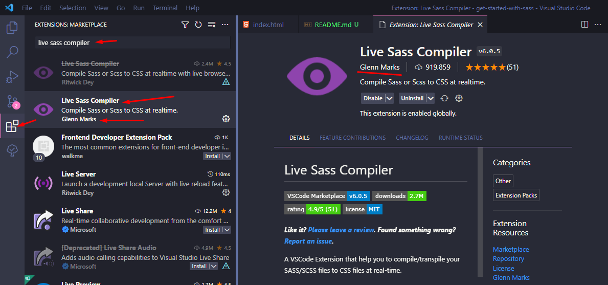
Task: Open the Source Control view with badge 2
Action: tap(12, 102)
